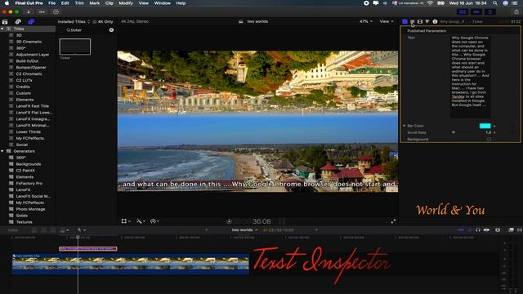Show the Photos and Audio sidebar icon
Viewport: 523px width, 294px height.
[x=18, y=22]
